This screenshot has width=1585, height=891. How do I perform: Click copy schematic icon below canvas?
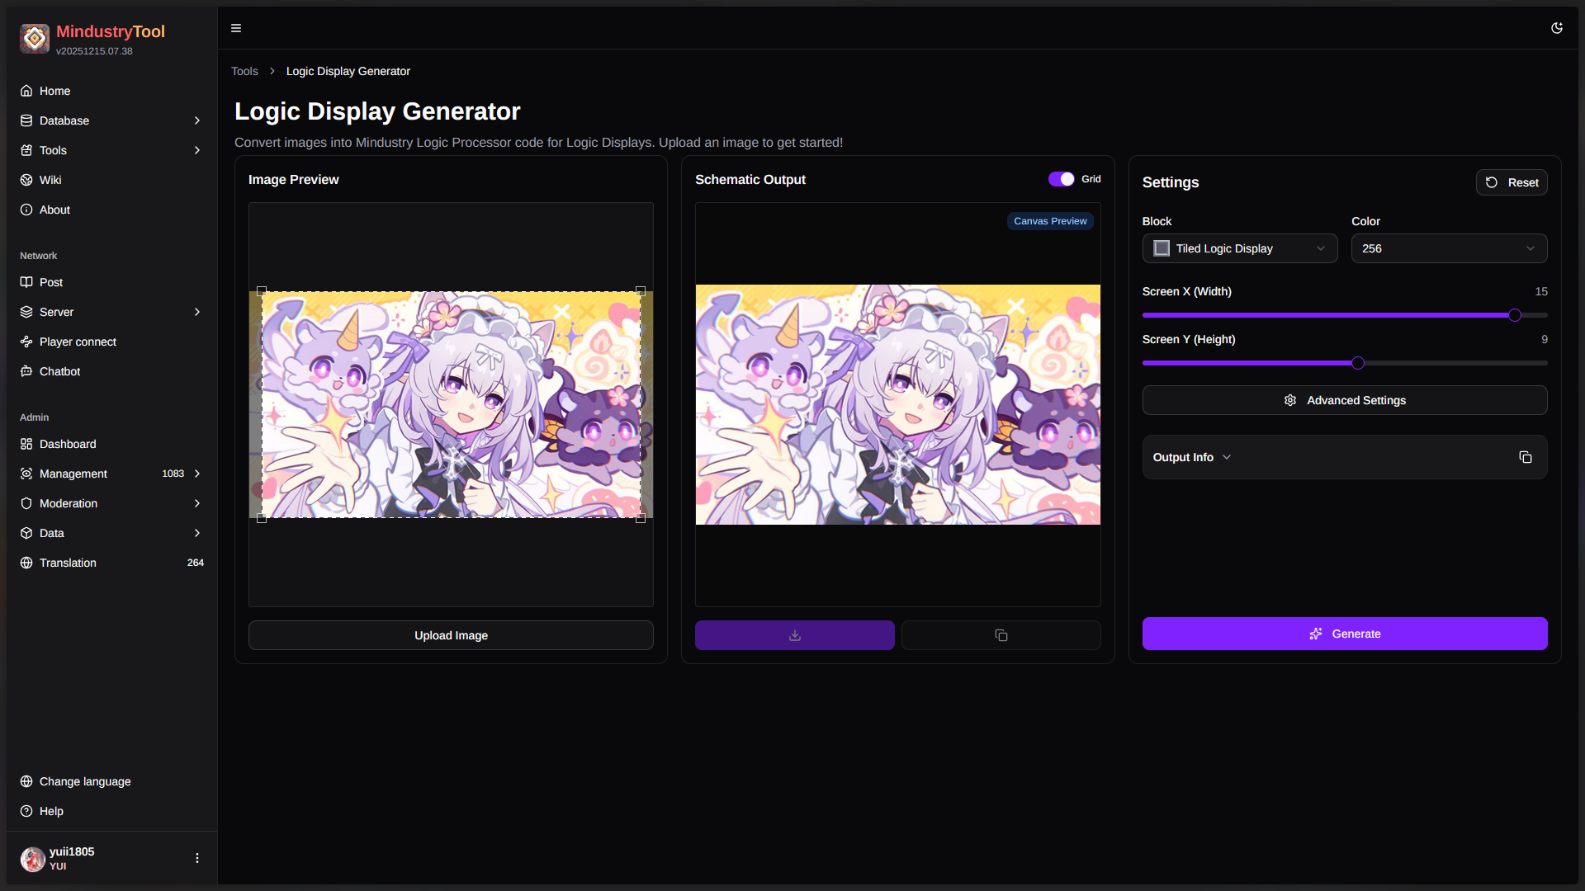(x=1001, y=635)
